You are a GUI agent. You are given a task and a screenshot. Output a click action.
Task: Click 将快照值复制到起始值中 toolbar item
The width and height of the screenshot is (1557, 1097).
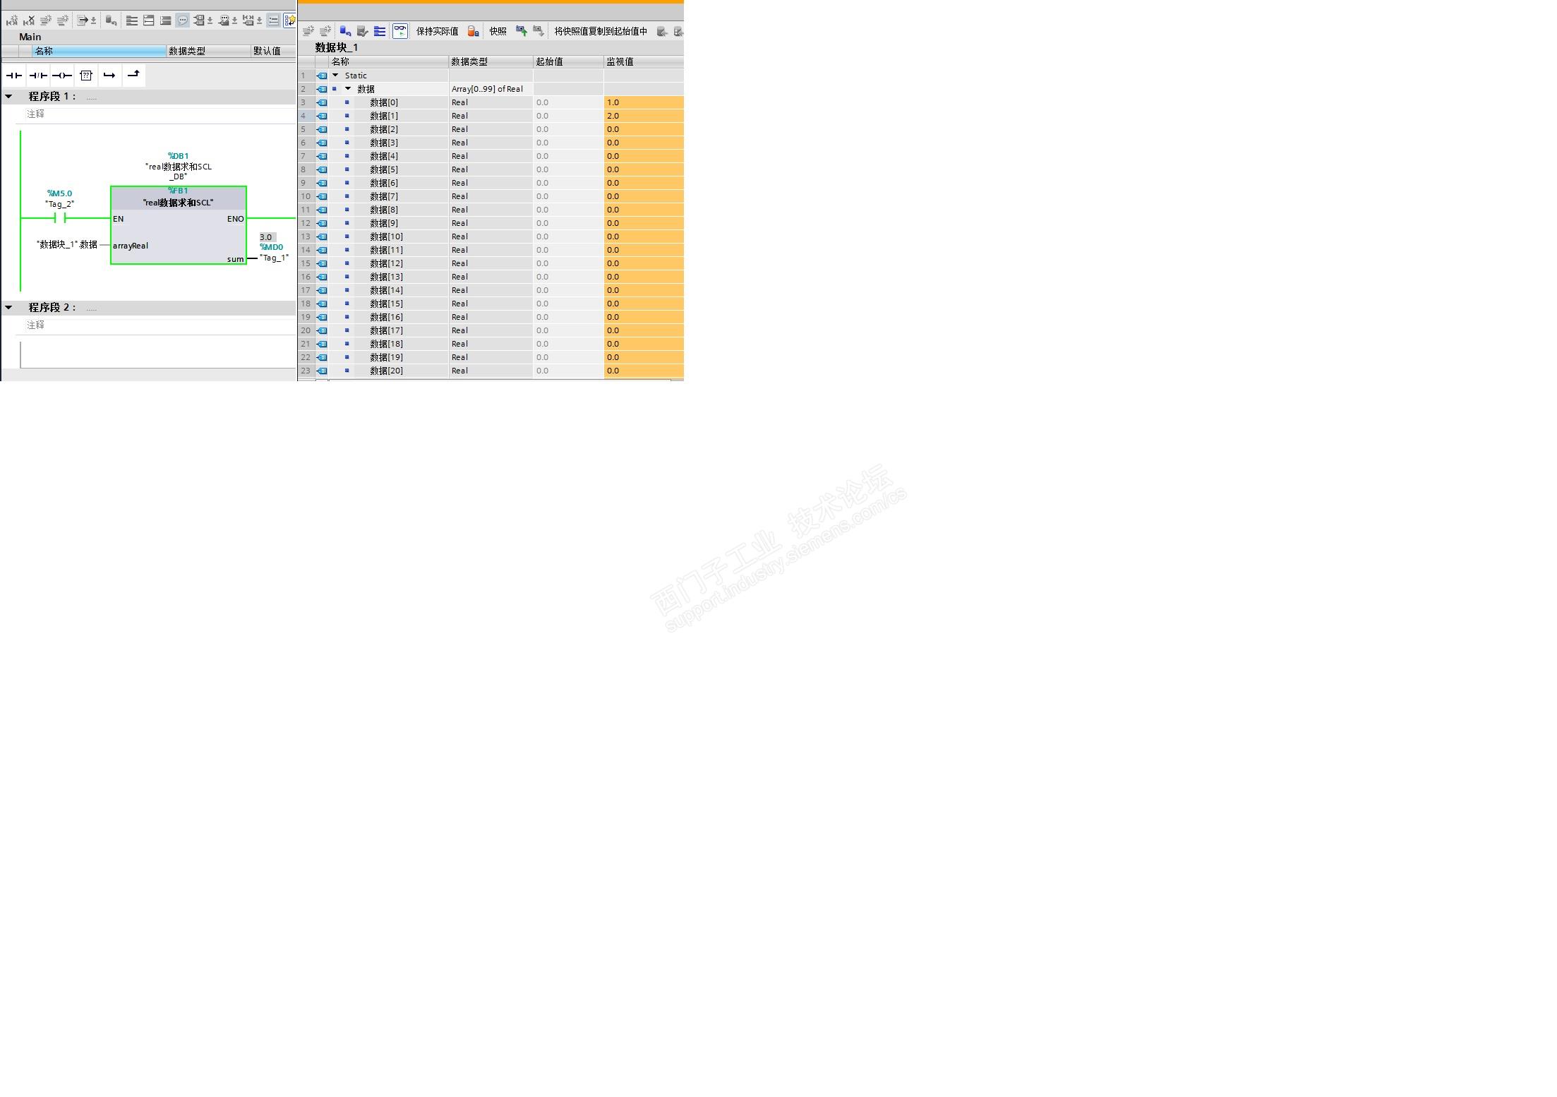(x=600, y=31)
